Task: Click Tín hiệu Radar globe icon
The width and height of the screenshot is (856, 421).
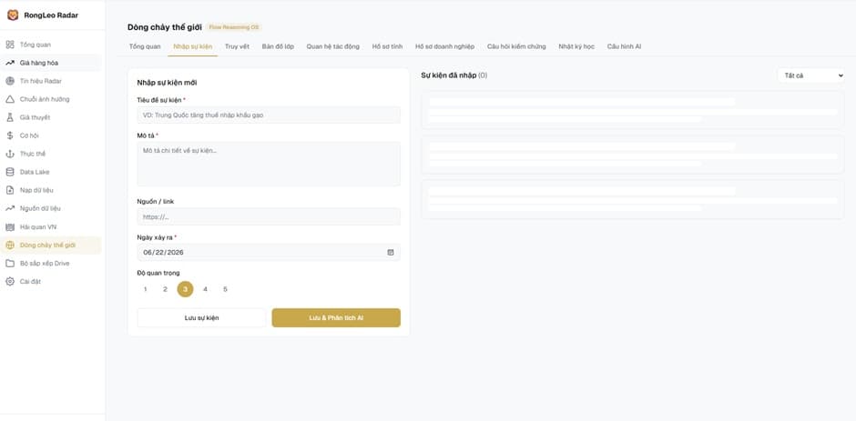Action: coord(10,81)
